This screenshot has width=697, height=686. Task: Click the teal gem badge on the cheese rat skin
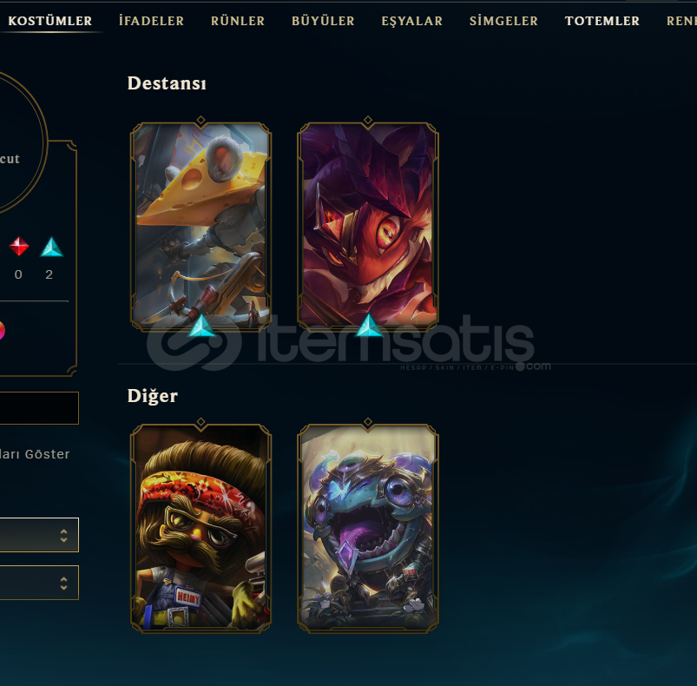(201, 326)
